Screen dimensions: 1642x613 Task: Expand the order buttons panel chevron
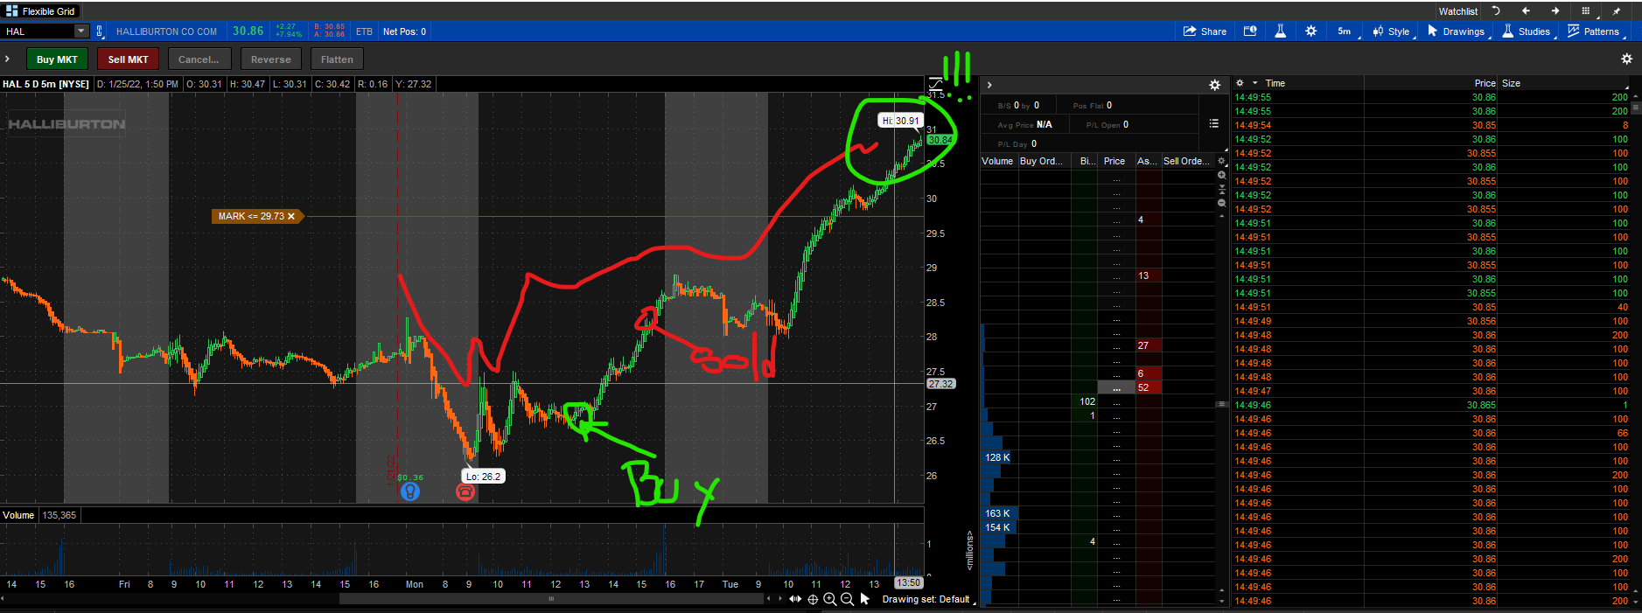click(x=7, y=59)
